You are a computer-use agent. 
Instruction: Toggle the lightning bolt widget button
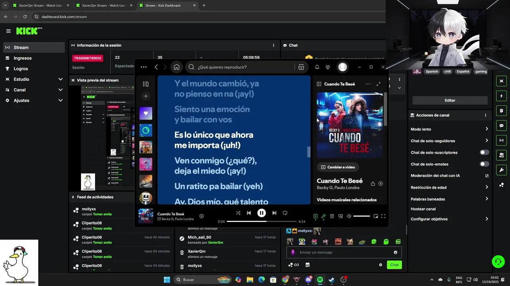pyautogui.click(x=501, y=96)
